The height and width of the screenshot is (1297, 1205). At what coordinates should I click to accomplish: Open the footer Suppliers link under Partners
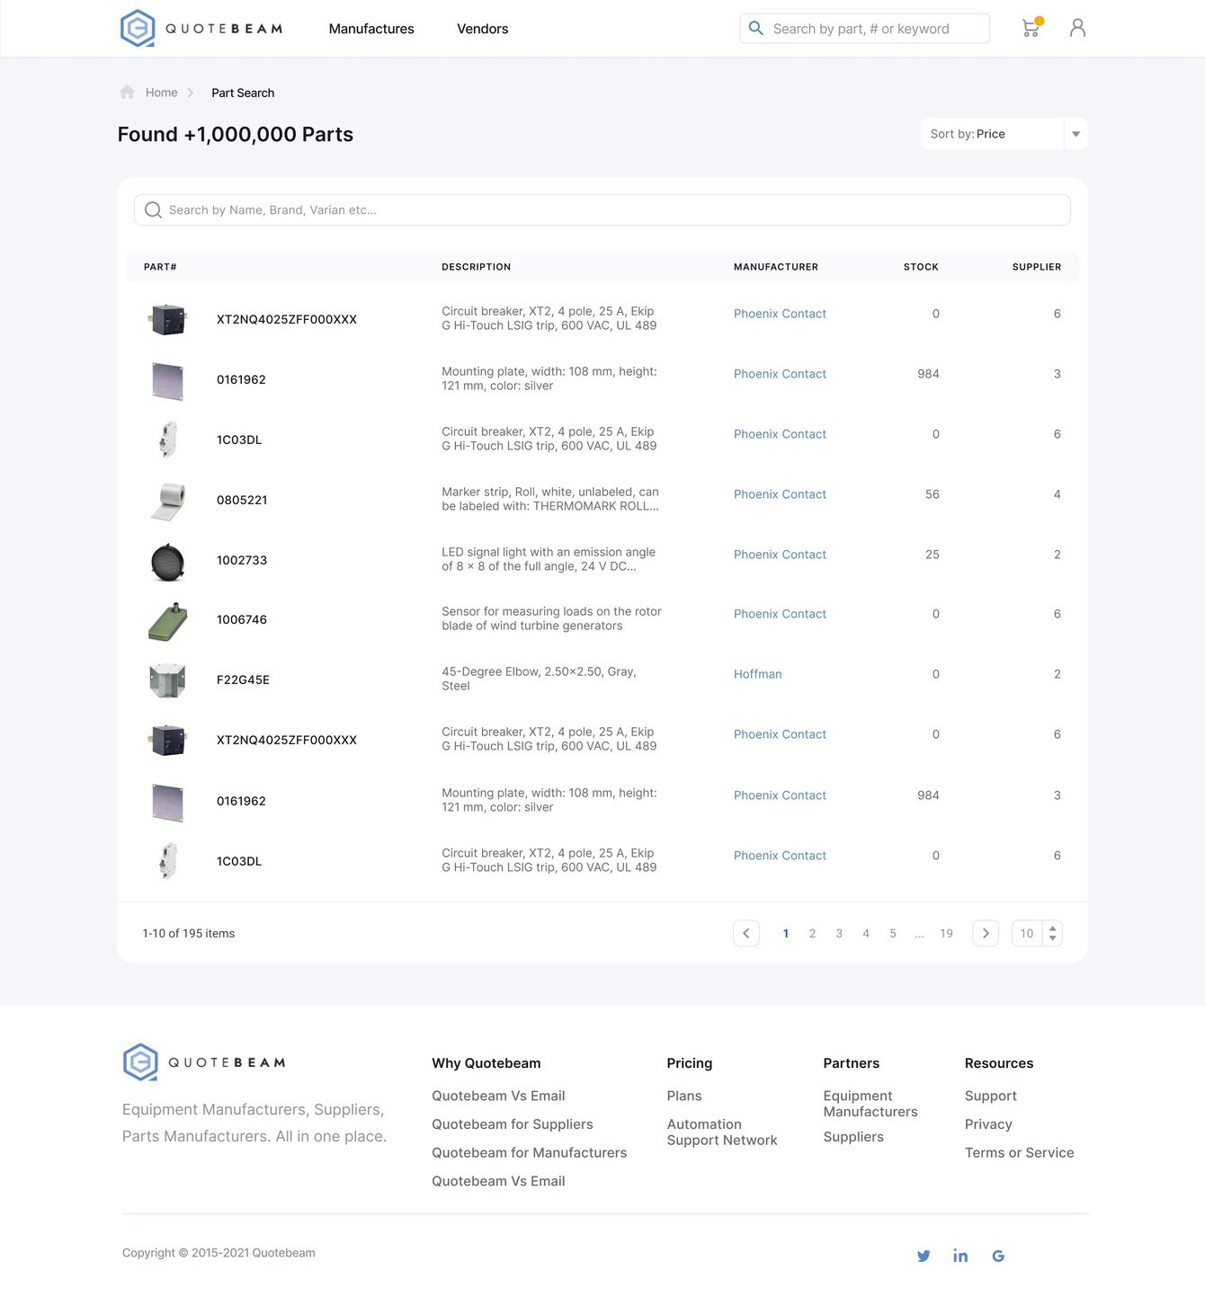pyautogui.click(x=853, y=1137)
